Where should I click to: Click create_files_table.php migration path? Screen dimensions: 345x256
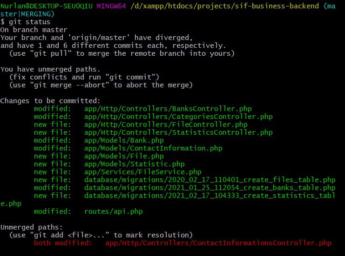(x=210, y=180)
